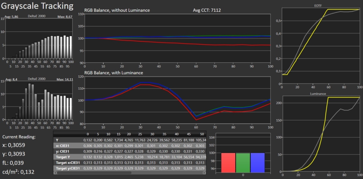Click the Avg CCT: 7112 label
Viewport: 363px width, 179px height.
(x=207, y=10)
